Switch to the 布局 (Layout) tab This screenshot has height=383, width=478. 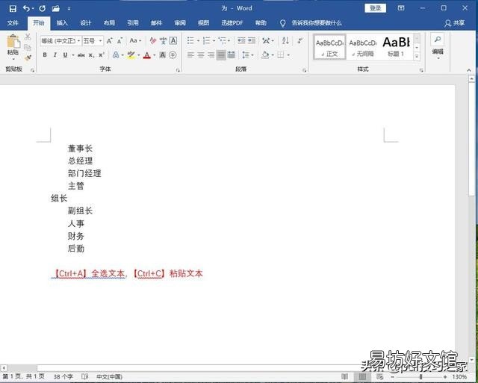(x=109, y=23)
